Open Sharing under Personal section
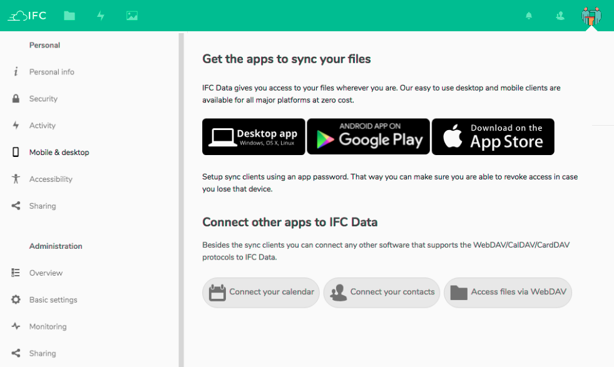This screenshot has height=367, width=614. (43, 206)
